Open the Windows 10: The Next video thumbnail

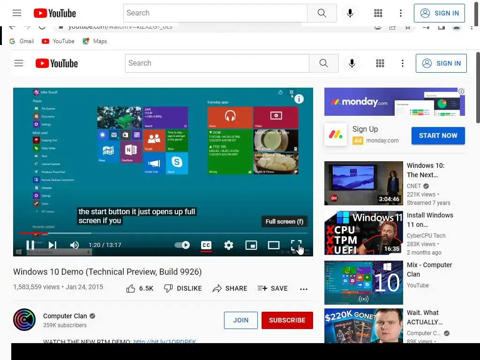tap(364, 183)
